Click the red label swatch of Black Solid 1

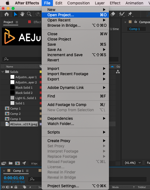41,88
